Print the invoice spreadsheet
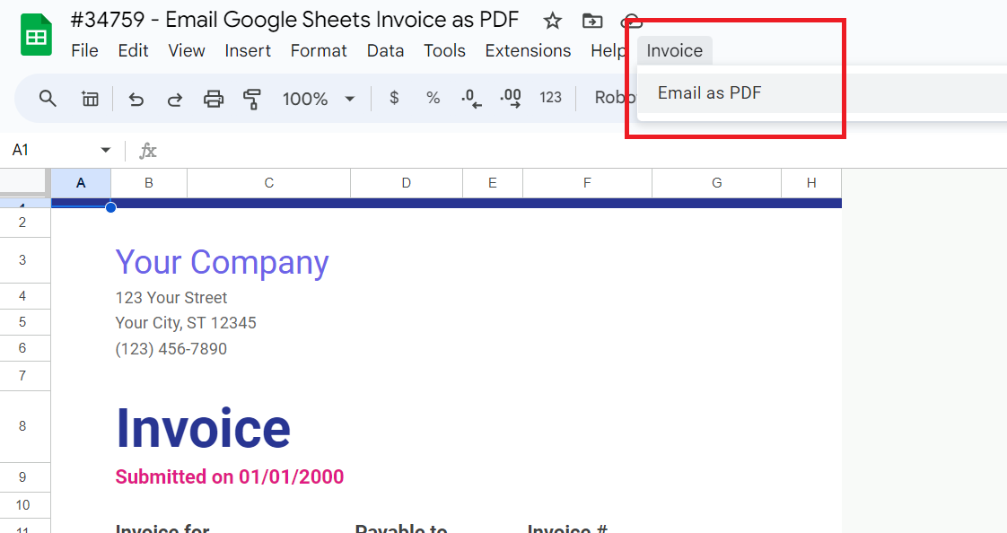The height and width of the screenshot is (533, 1007). [x=213, y=99]
